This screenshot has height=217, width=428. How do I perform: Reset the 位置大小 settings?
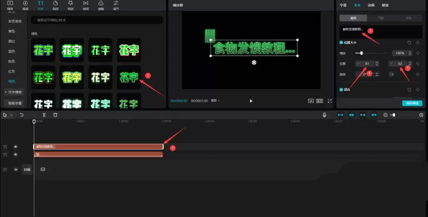pyautogui.click(x=409, y=42)
